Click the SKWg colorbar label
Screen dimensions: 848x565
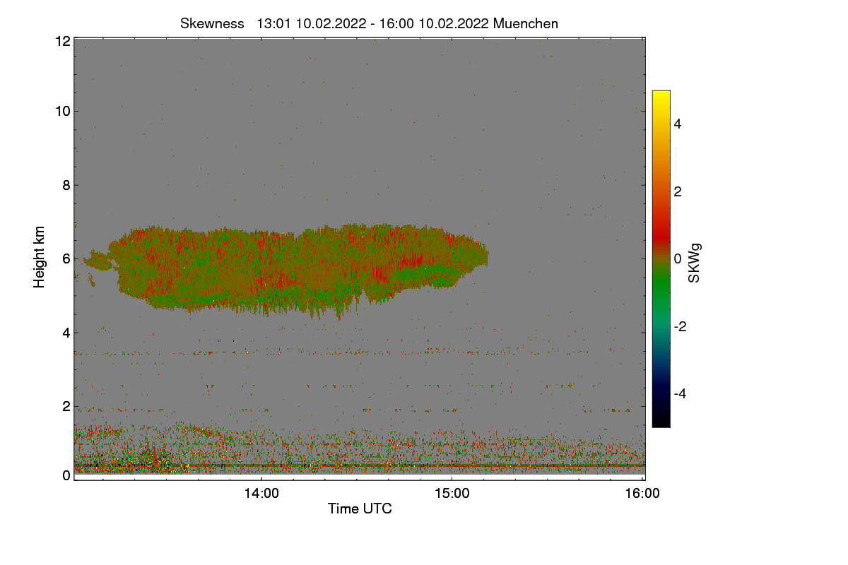click(695, 263)
